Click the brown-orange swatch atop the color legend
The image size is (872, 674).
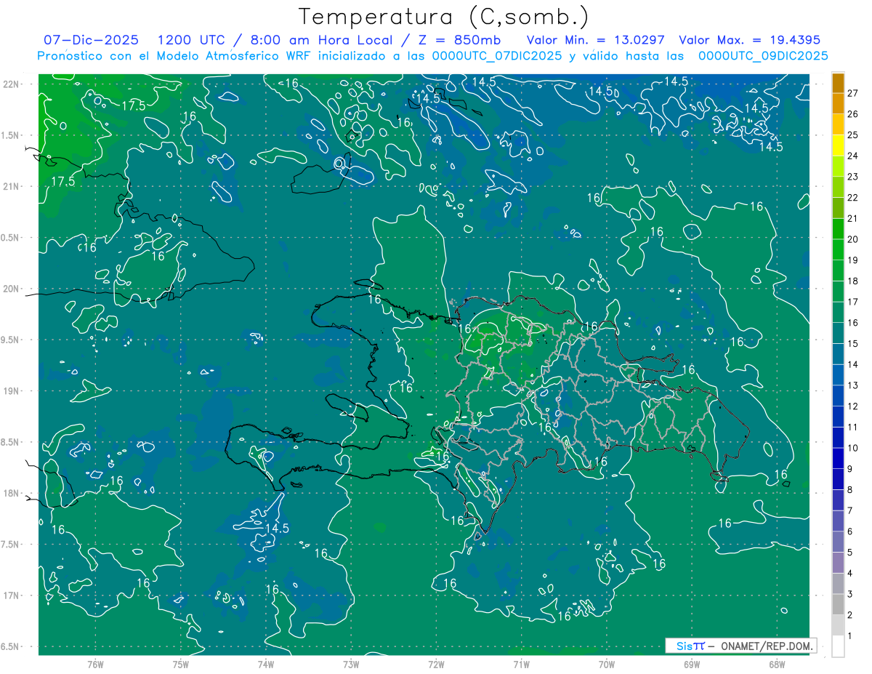coord(838,83)
